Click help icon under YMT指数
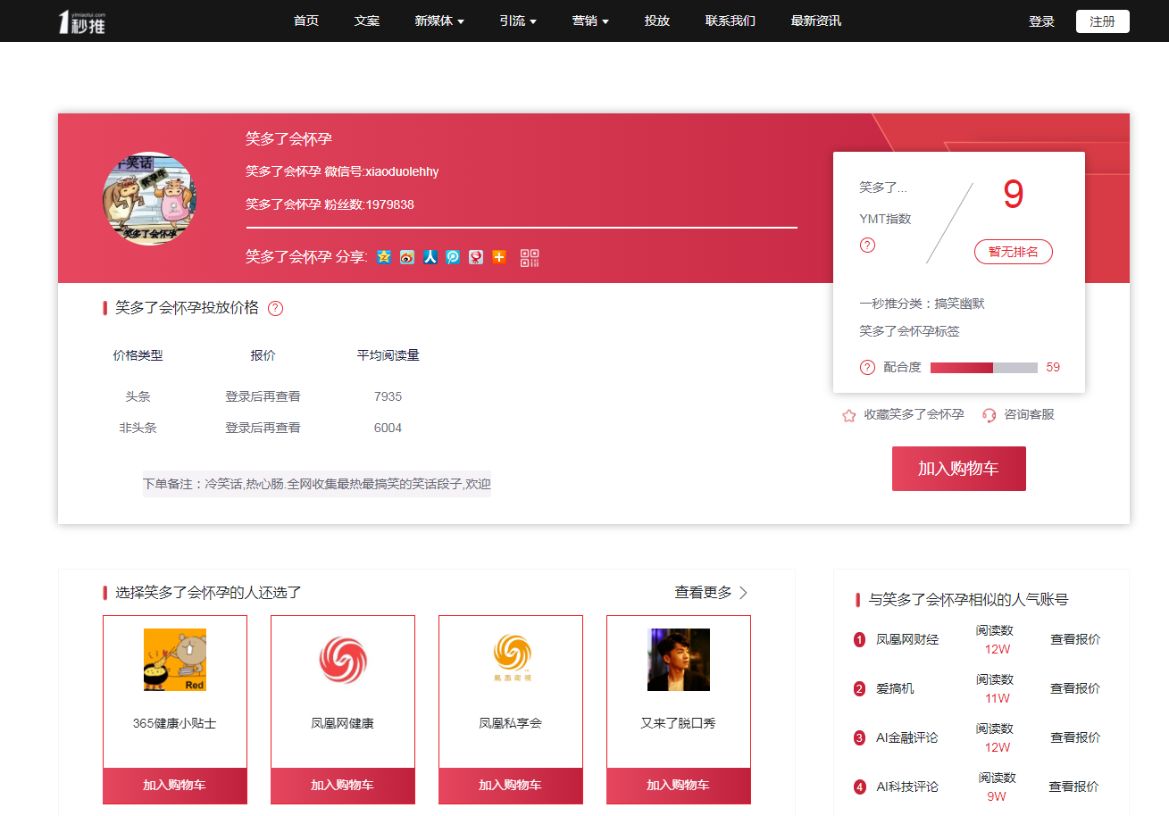Screen dimensions: 1169x816 tap(867, 246)
